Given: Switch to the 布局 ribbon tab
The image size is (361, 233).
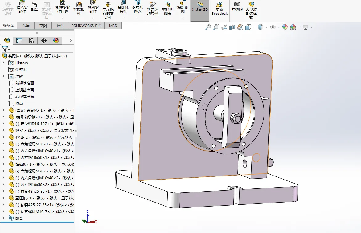Looking at the screenshot, I should pyautogui.click(x=26, y=26).
